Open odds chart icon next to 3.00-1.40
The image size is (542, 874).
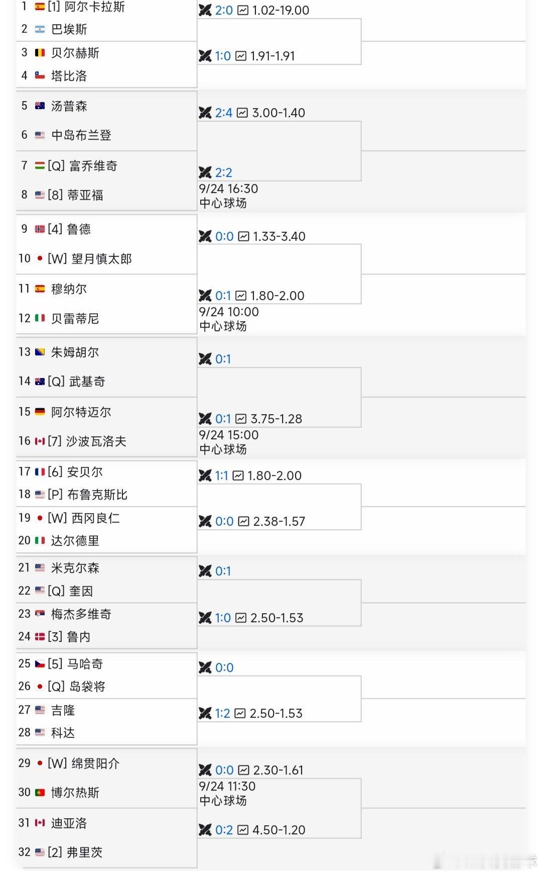pos(243,113)
